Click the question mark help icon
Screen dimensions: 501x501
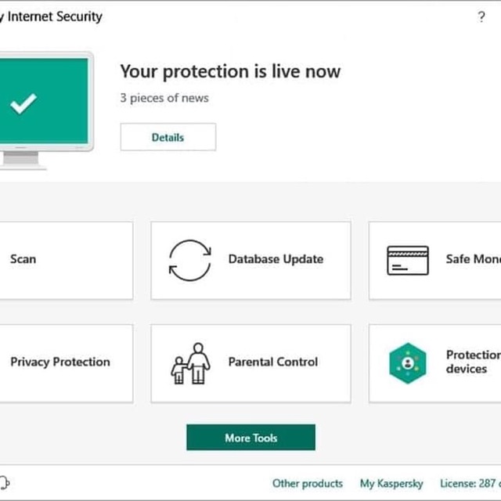pyautogui.click(x=481, y=17)
